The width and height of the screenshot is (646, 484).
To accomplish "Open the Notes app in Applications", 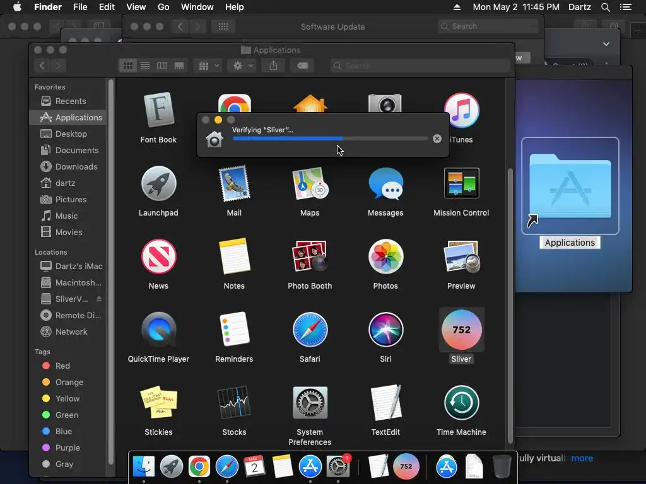I will point(234,256).
